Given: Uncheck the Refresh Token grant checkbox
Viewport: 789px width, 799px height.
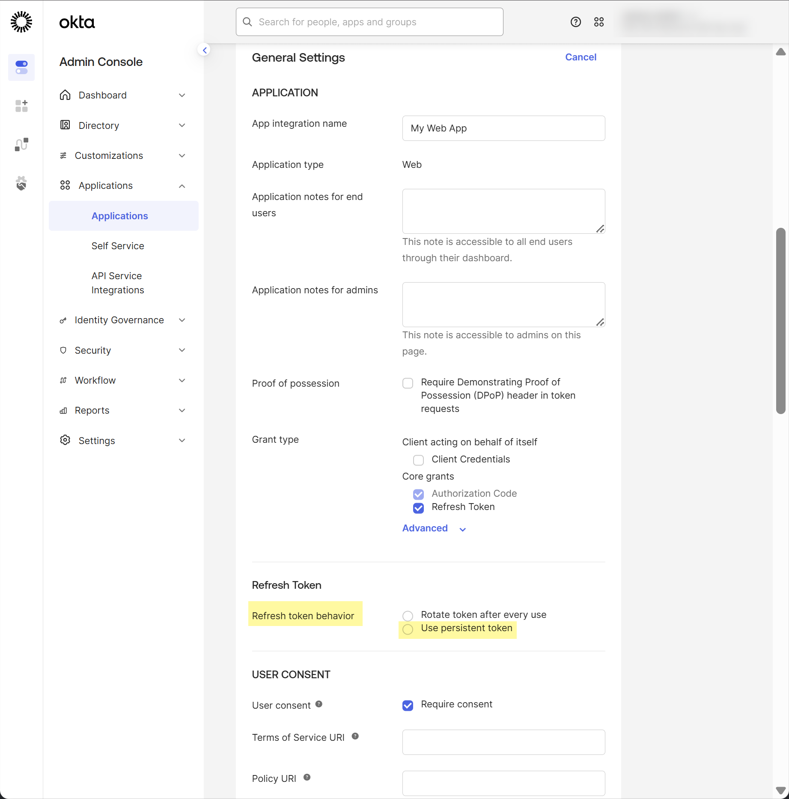Looking at the screenshot, I should click(x=418, y=508).
